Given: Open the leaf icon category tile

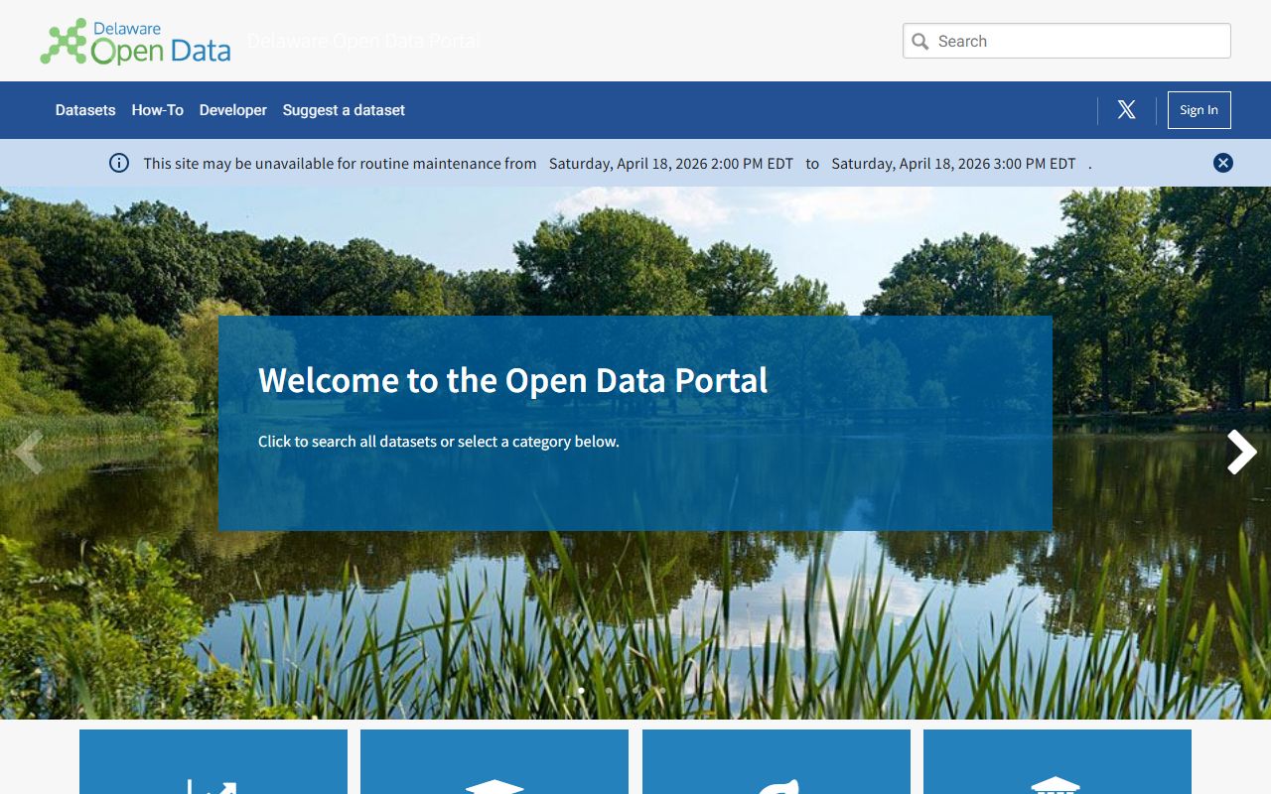Looking at the screenshot, I should (x=777, y=762).
